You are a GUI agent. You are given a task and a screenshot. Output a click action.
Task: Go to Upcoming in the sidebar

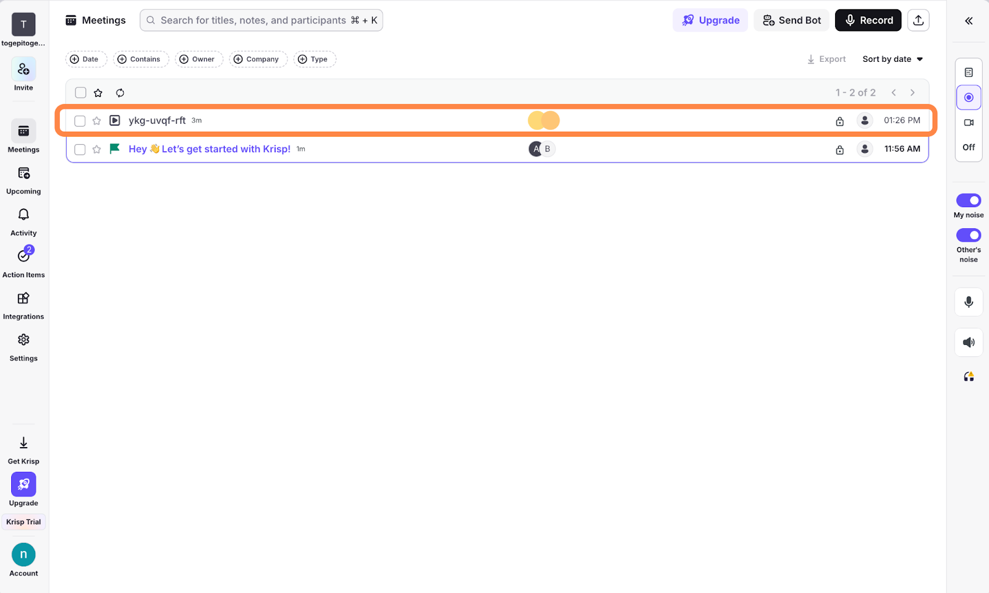click(23, 174)
